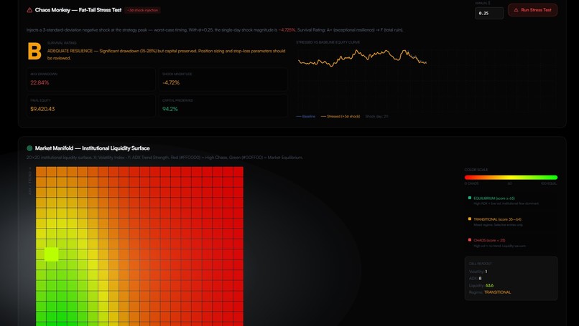Click the green EQUILIBRIUM legend swatch
The height and width of the screenshot is (326, 579).
point(470,198)
